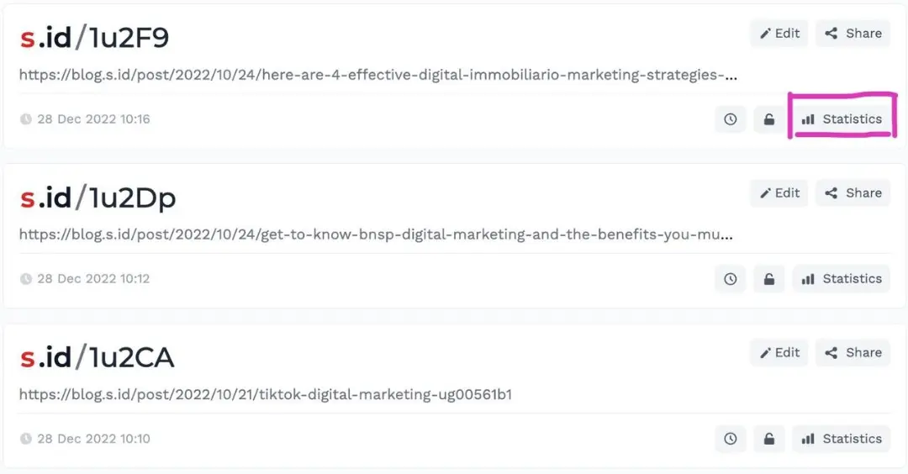Edit the s.id/1u2F9 short link
The image size is (908, 474).
click(x=779, y=34)
